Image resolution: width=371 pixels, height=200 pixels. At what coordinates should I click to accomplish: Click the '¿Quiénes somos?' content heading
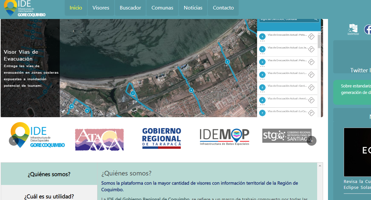click(126, 173)
